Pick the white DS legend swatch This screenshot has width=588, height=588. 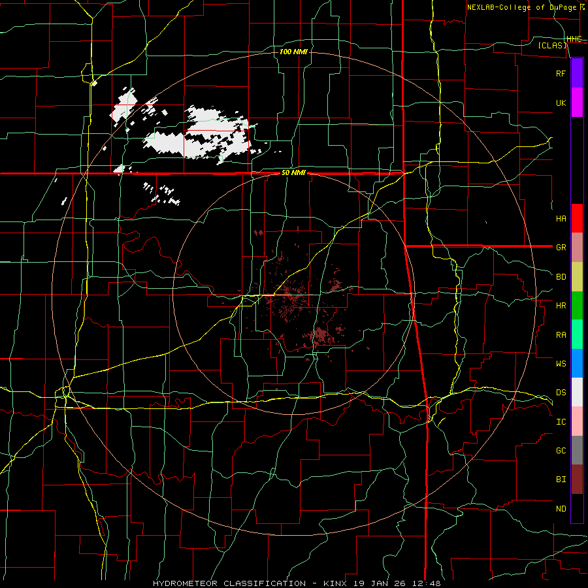tap(577, 392)
